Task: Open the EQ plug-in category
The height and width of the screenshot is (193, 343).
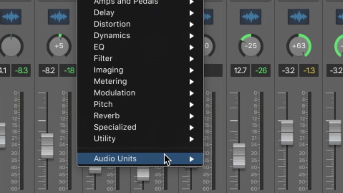Action: [140, 47]
